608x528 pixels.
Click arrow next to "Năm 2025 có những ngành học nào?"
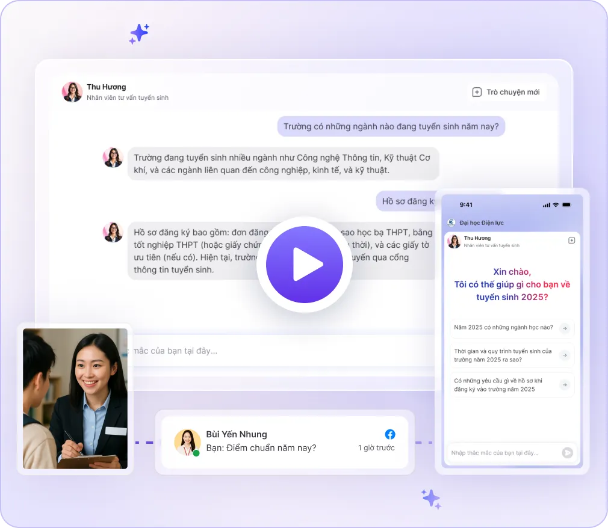tap(565, 328)
